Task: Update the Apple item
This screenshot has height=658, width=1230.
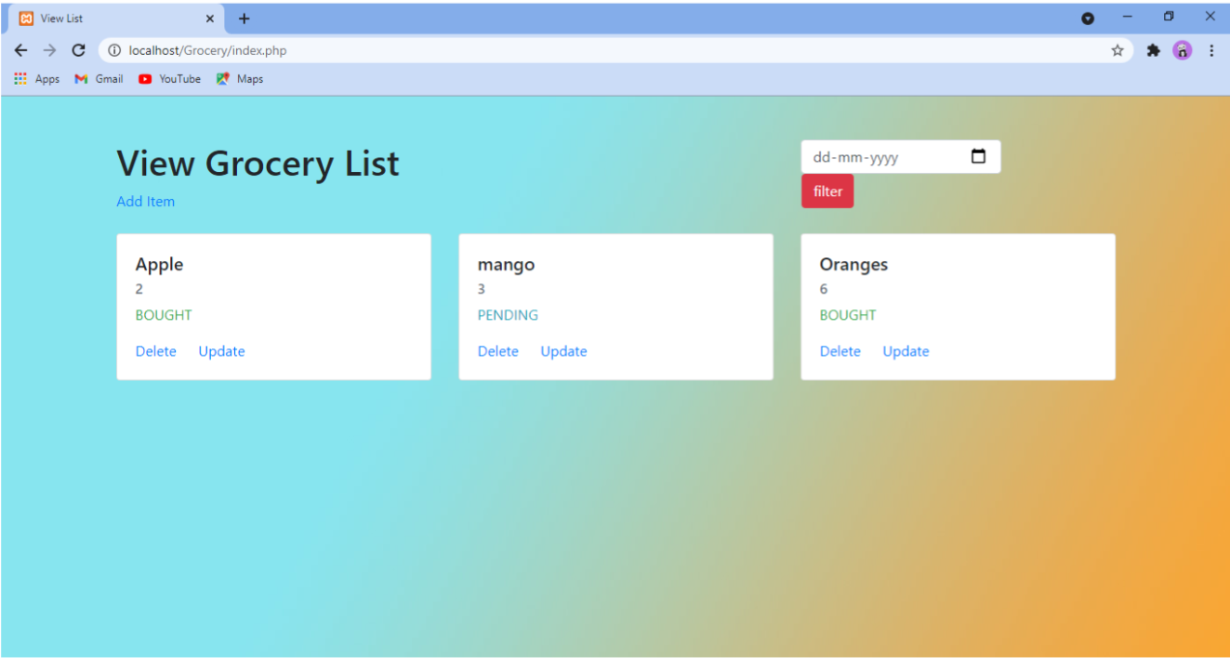Action: coord(221,351)
